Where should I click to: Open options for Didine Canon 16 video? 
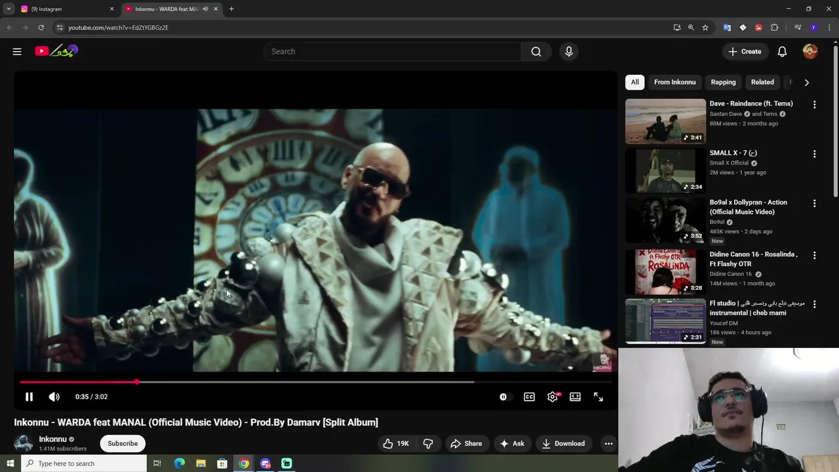(814, 256)
